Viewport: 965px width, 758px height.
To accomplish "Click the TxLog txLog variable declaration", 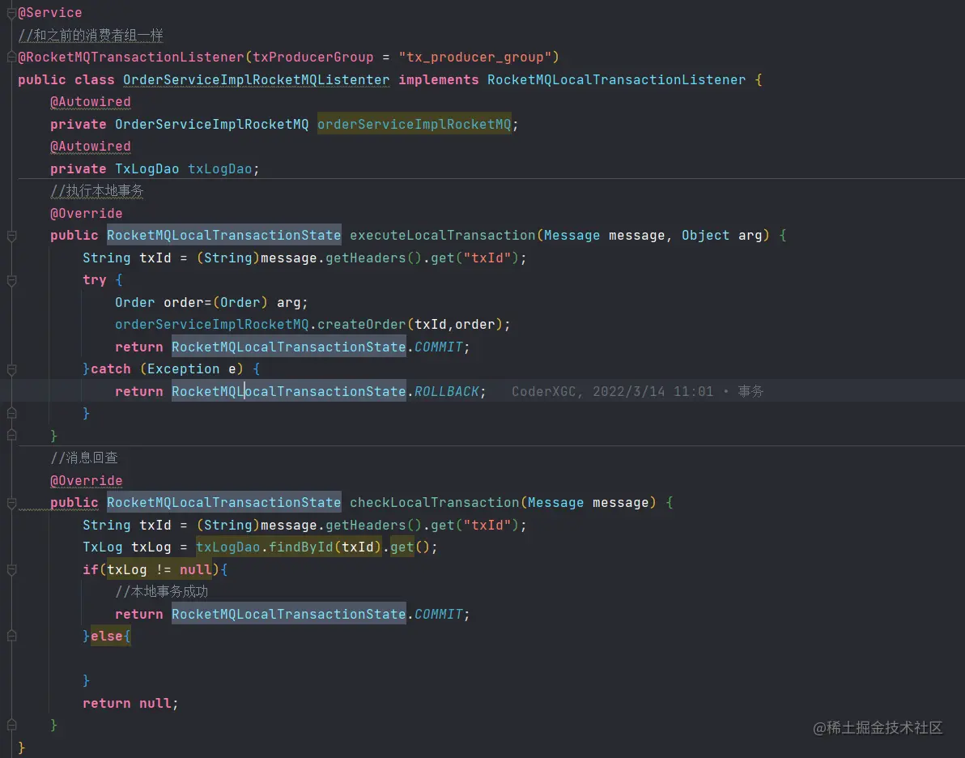I will (127, 547).
